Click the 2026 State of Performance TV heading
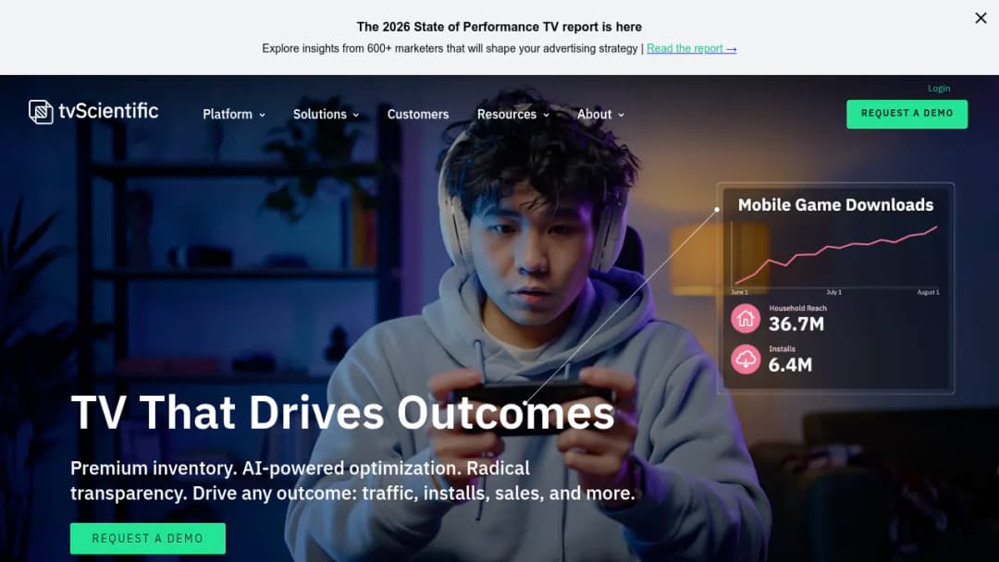Viewport: 999px width, 562px height. coord(499,27)
